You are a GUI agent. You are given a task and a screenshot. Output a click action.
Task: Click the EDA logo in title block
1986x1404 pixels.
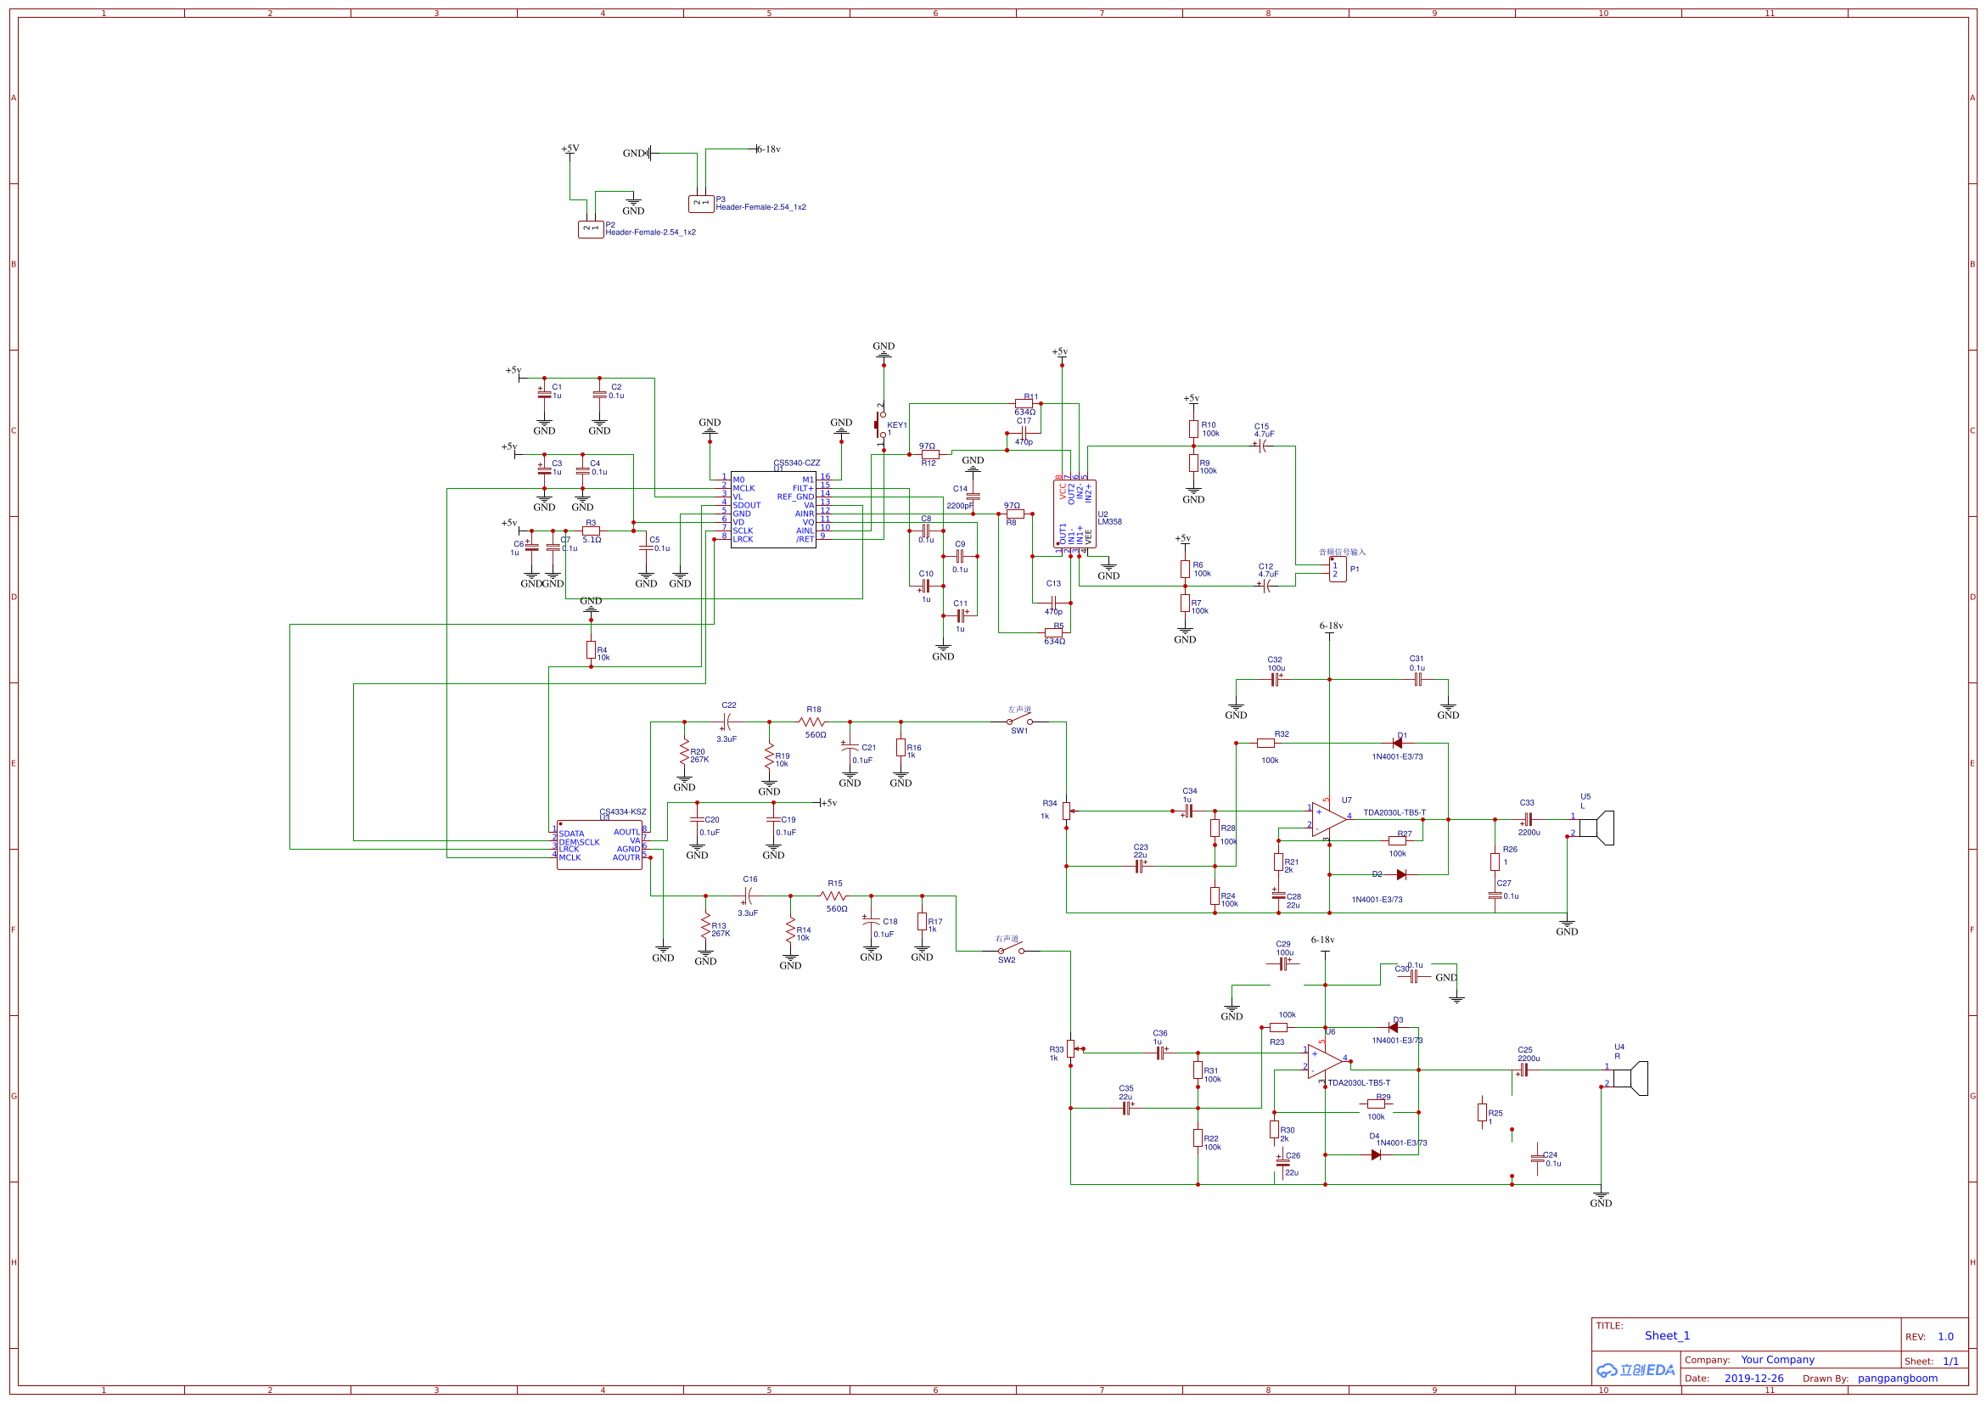1635,1369
